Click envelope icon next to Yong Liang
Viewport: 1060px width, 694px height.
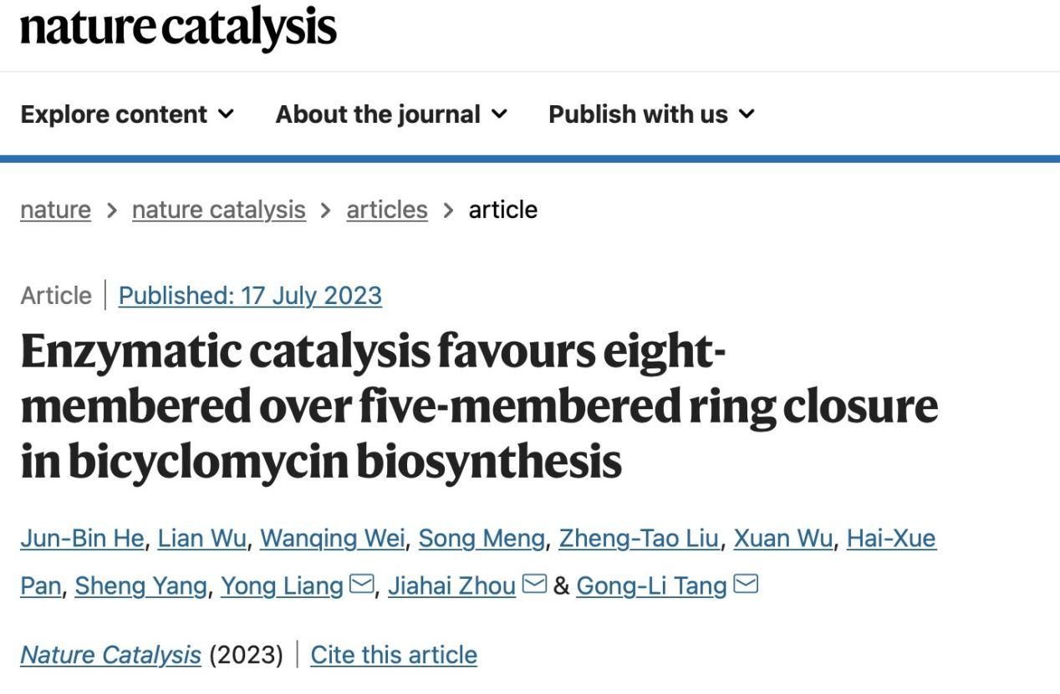361,585
